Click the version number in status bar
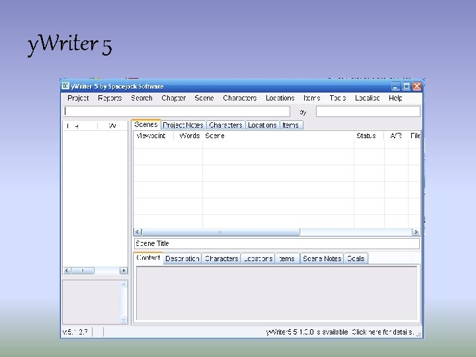This screenshot has height=357, width=476. (x=75, y=332)
